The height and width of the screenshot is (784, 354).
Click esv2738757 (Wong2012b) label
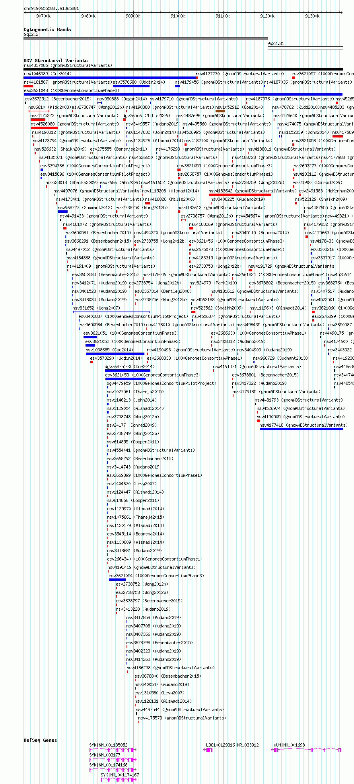pyautogui.click(x=207, y=216)
